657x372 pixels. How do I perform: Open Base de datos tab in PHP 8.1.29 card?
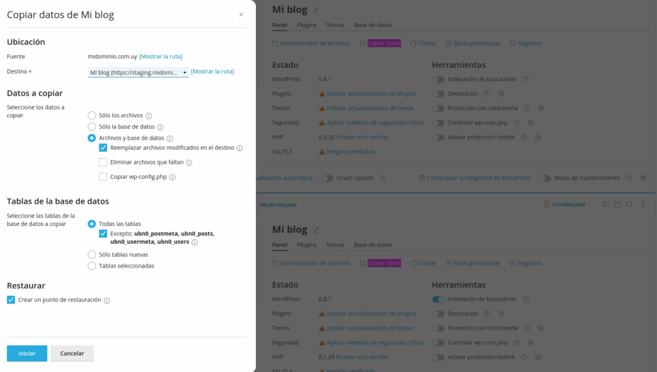click(x=373, y=245)
